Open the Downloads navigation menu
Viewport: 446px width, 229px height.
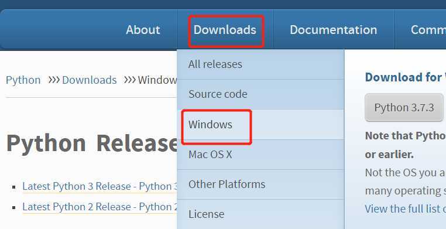pyautogui.click(x=225, y=30)
